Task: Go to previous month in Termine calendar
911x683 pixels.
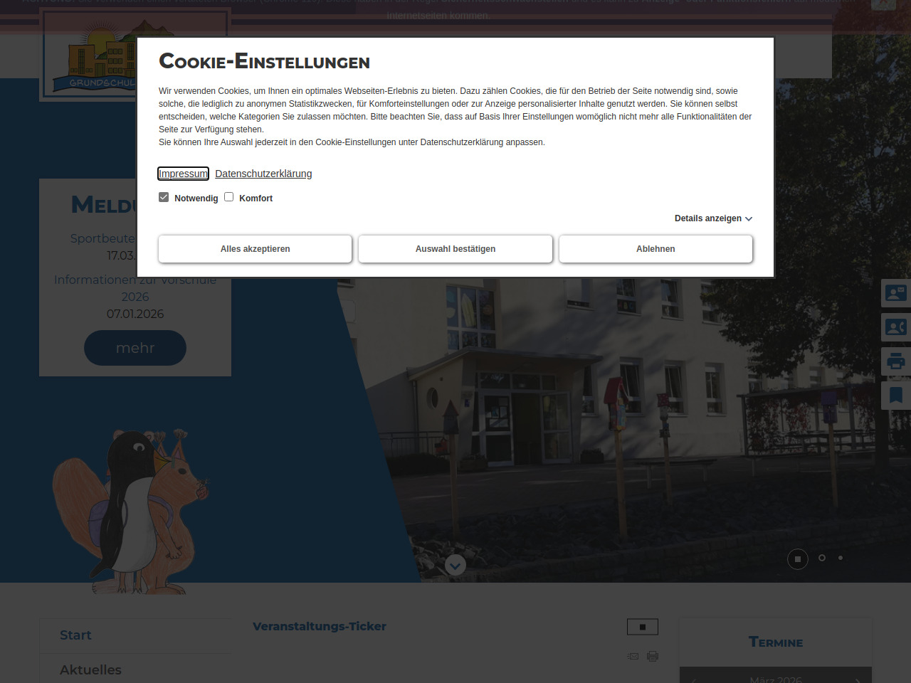Action: click(x=694, y=679)
